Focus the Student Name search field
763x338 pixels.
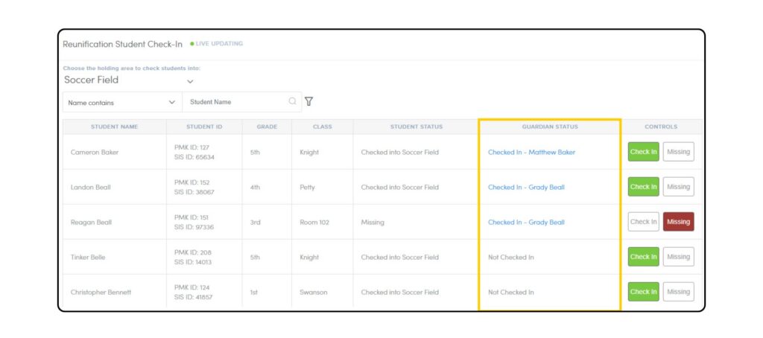pyautogui.click(x=235, y=103)
